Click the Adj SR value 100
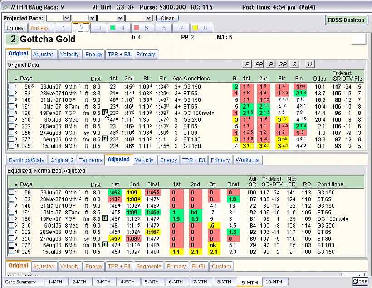Screen dimensions: 372x288 pyautogui.click(x=252, y=193)
